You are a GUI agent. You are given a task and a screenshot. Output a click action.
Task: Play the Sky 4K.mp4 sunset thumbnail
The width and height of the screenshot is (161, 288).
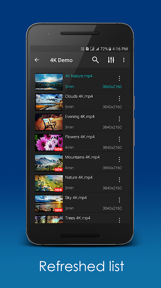coord(49,203)
